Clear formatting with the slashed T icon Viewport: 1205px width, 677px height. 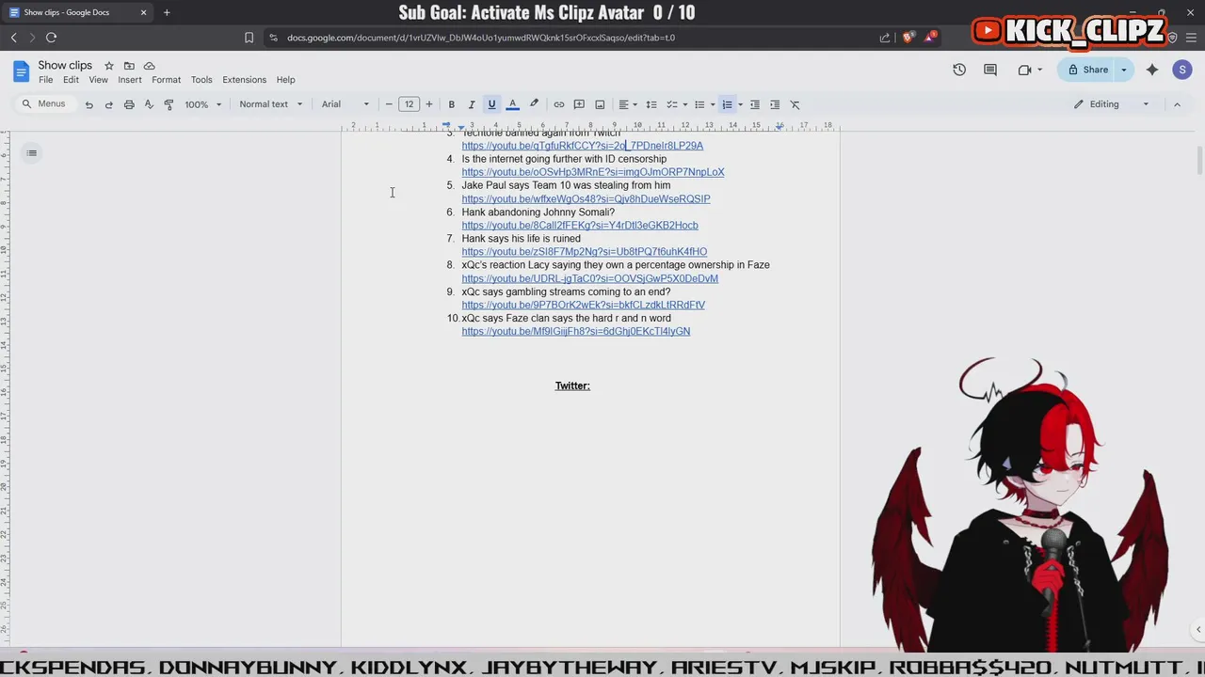pos(795,104)
